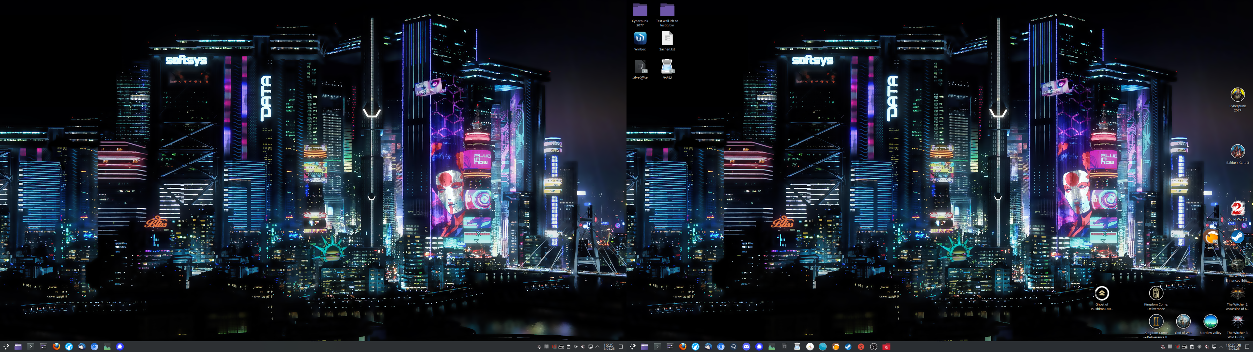
Task: Open FileZilla from the taskbar
Action: click(x=886, y=347)
